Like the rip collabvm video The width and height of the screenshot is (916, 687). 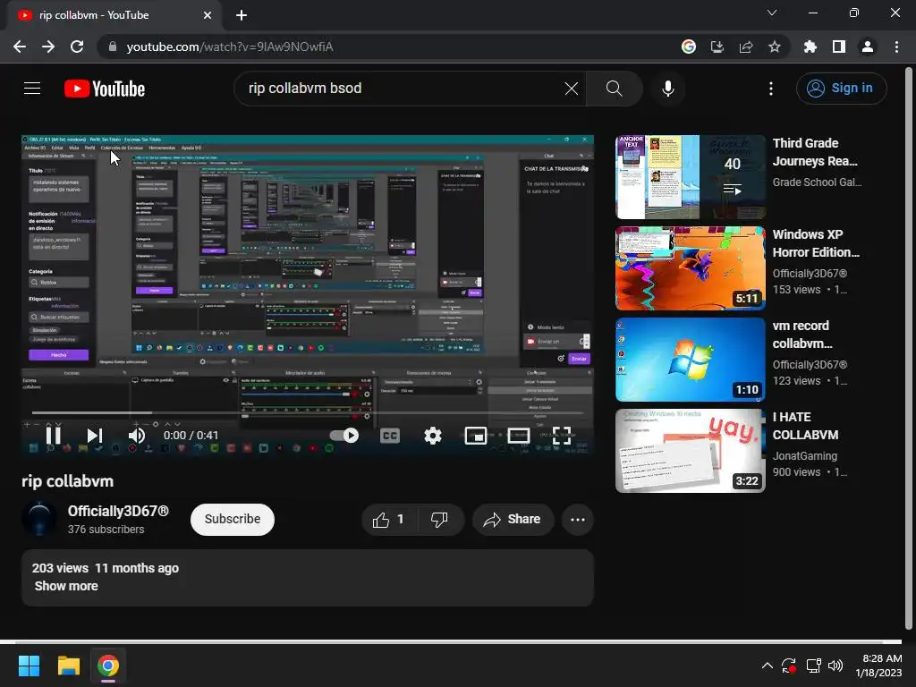pos(390,520)
